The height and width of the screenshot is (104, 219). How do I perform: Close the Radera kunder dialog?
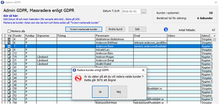click(x=143, y=70)
